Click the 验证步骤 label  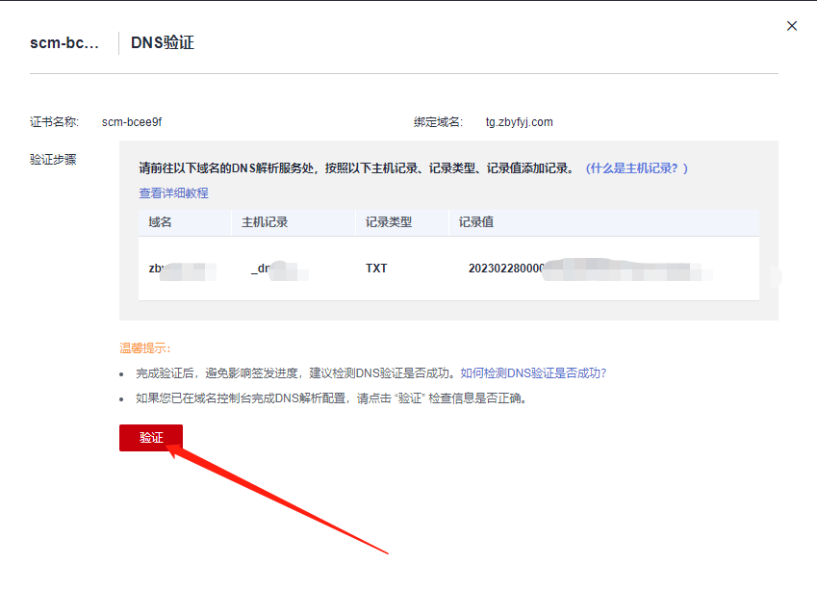tap(53, 160)
